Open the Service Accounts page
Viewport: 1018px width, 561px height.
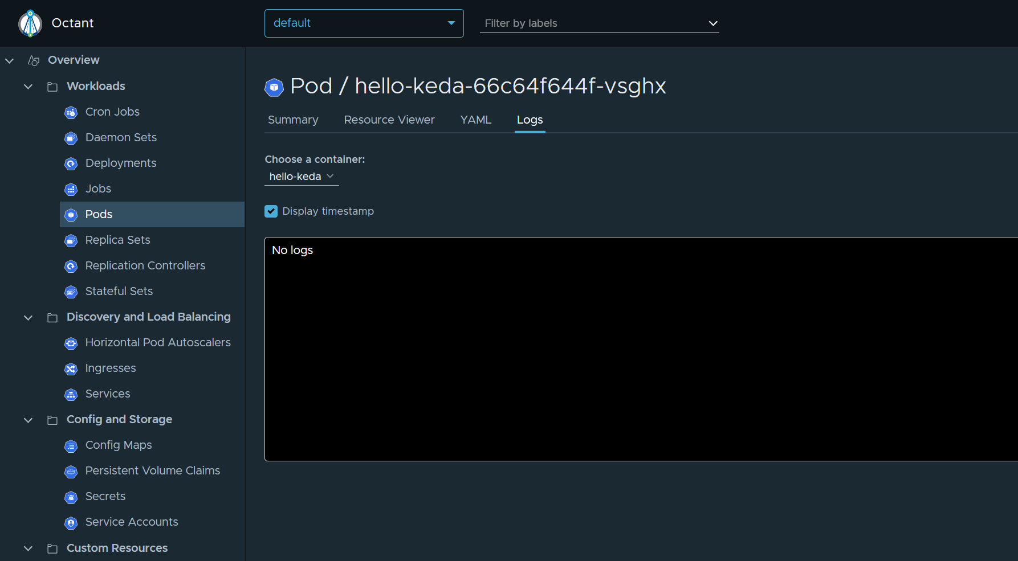(x=131, y=522)
